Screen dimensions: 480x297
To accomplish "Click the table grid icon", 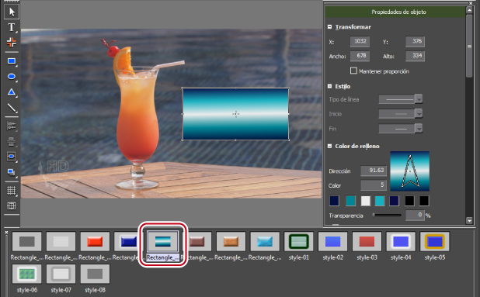I will point(12,206).
